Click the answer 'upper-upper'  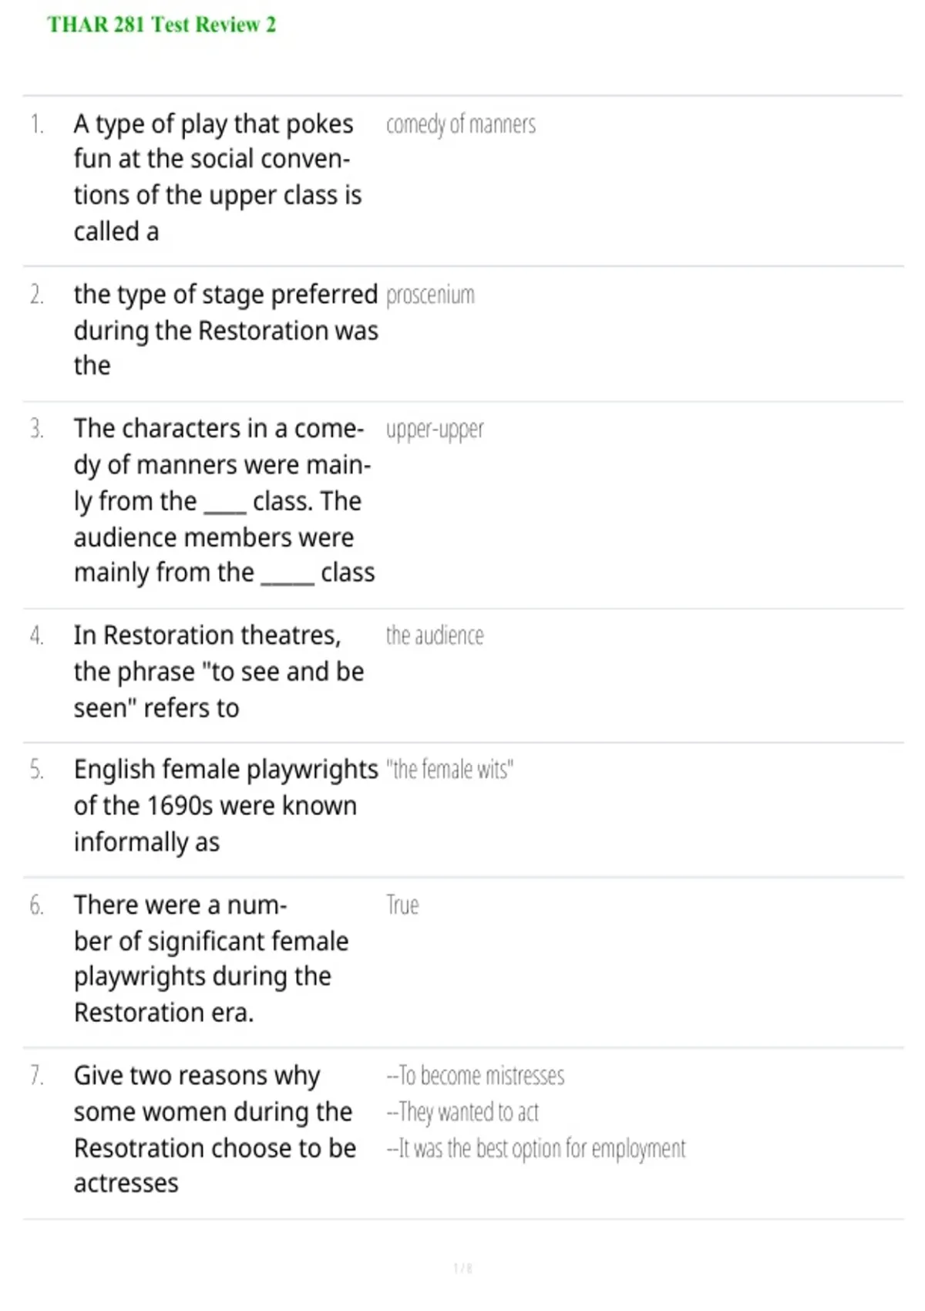[435, 430]
